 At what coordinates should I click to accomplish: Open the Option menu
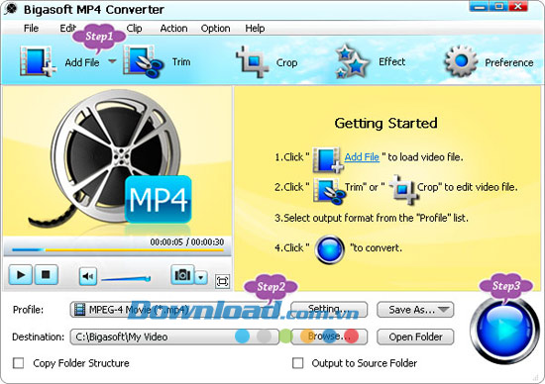click(215, 28)
